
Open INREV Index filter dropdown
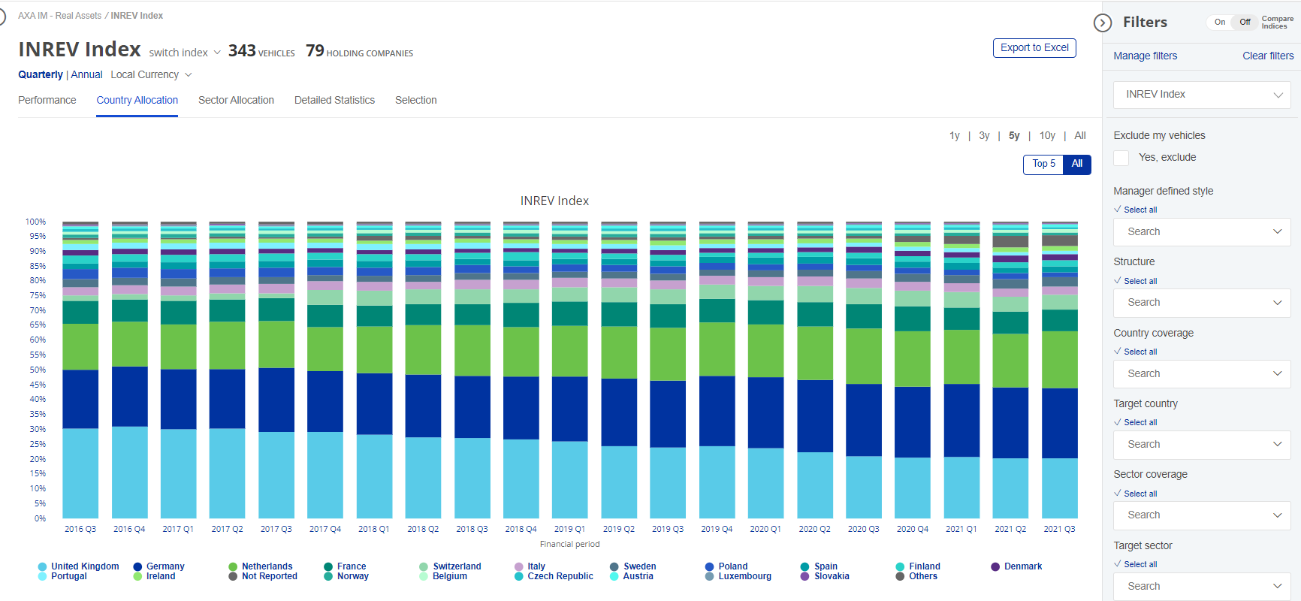pyautogui.click(x=1202, y=95)
